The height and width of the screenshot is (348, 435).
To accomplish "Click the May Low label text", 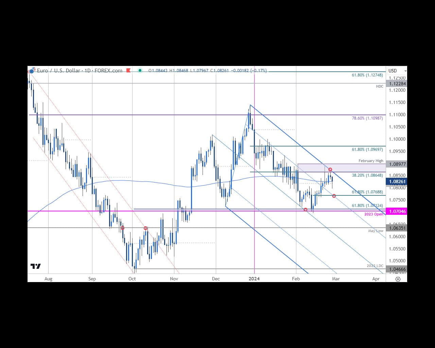I will 376,231.
